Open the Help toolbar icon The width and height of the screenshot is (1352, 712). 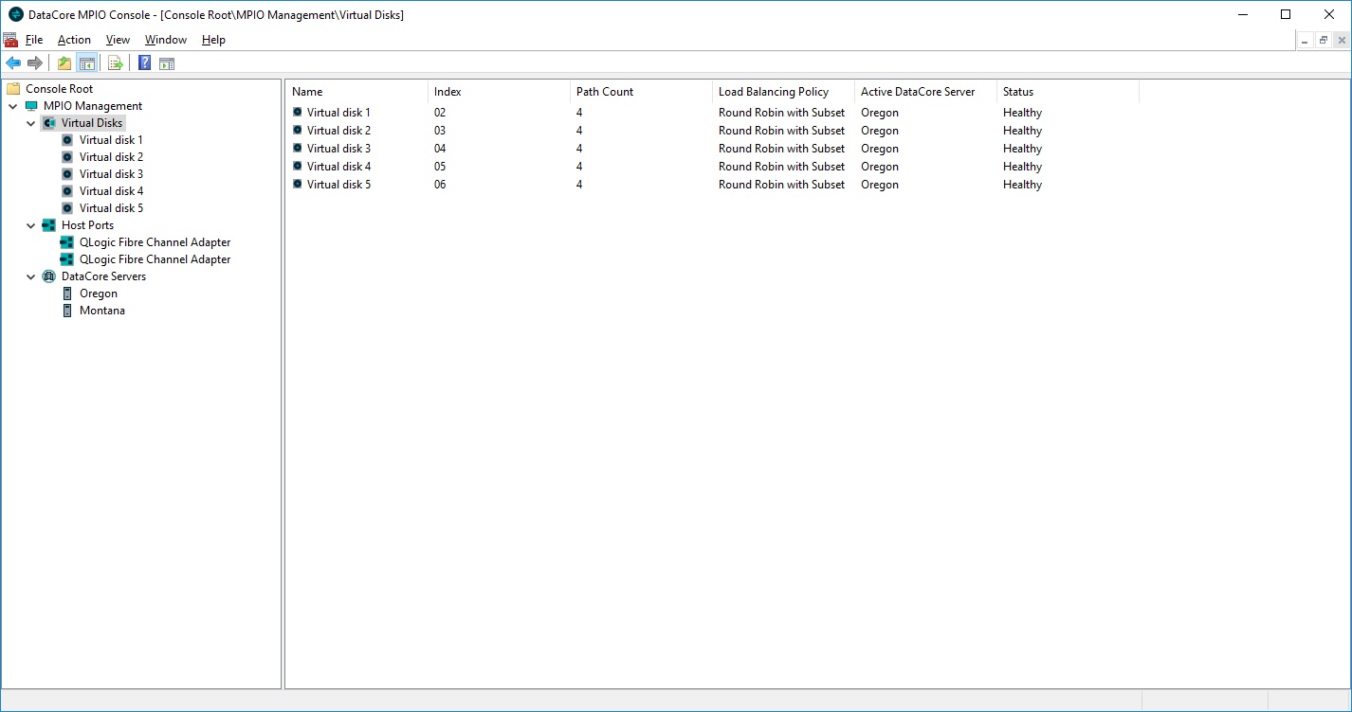pyautogui.click(x=144, y=63)
